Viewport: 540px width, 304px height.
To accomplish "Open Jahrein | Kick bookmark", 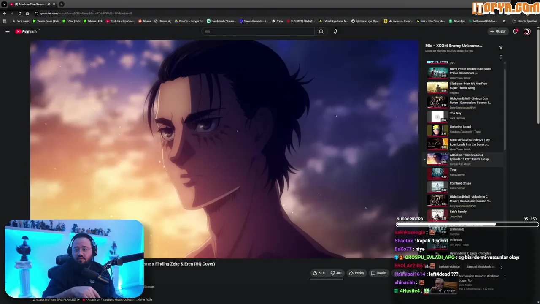I will pyautogui.click(x=93, y=21).
